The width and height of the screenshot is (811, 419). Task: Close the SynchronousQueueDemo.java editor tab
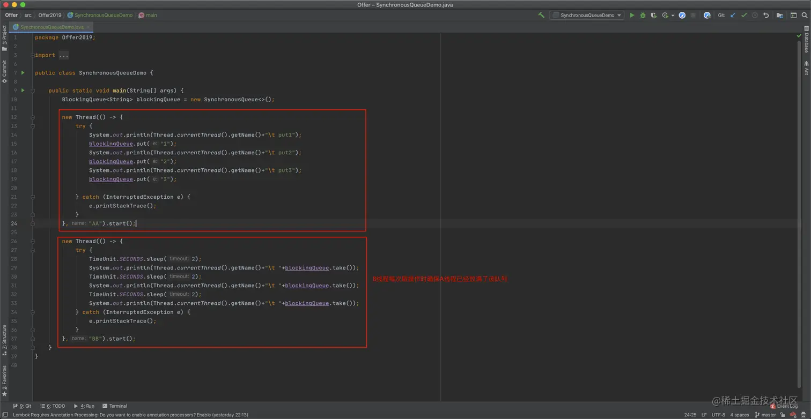(89, 27)
